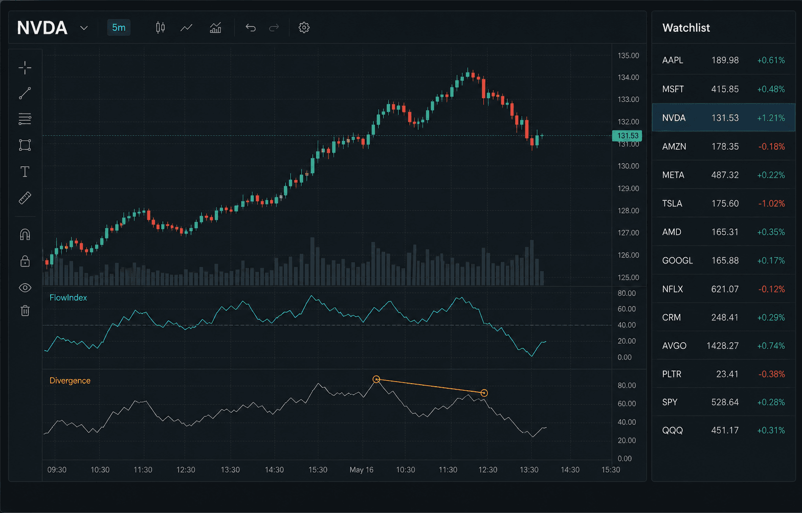Click the Watchlist panel header
The width and height of the screenshot is (802, 513).
tap(686, 28)
